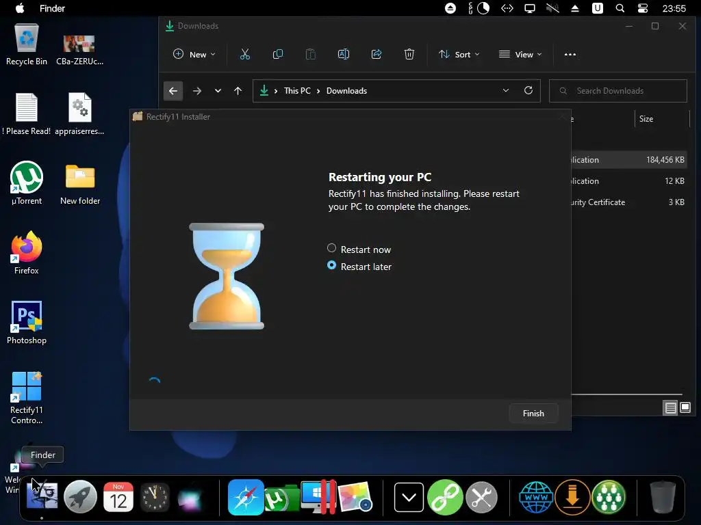Open Rectify11 Control Center desktop shortcut
701x525 pixels.
pos(27,397)
